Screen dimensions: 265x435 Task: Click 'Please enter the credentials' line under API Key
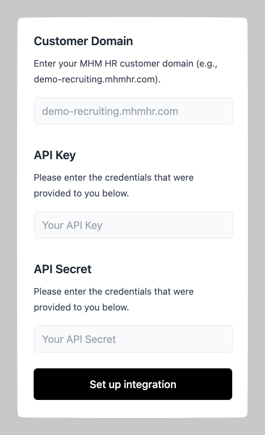point(114,178)
